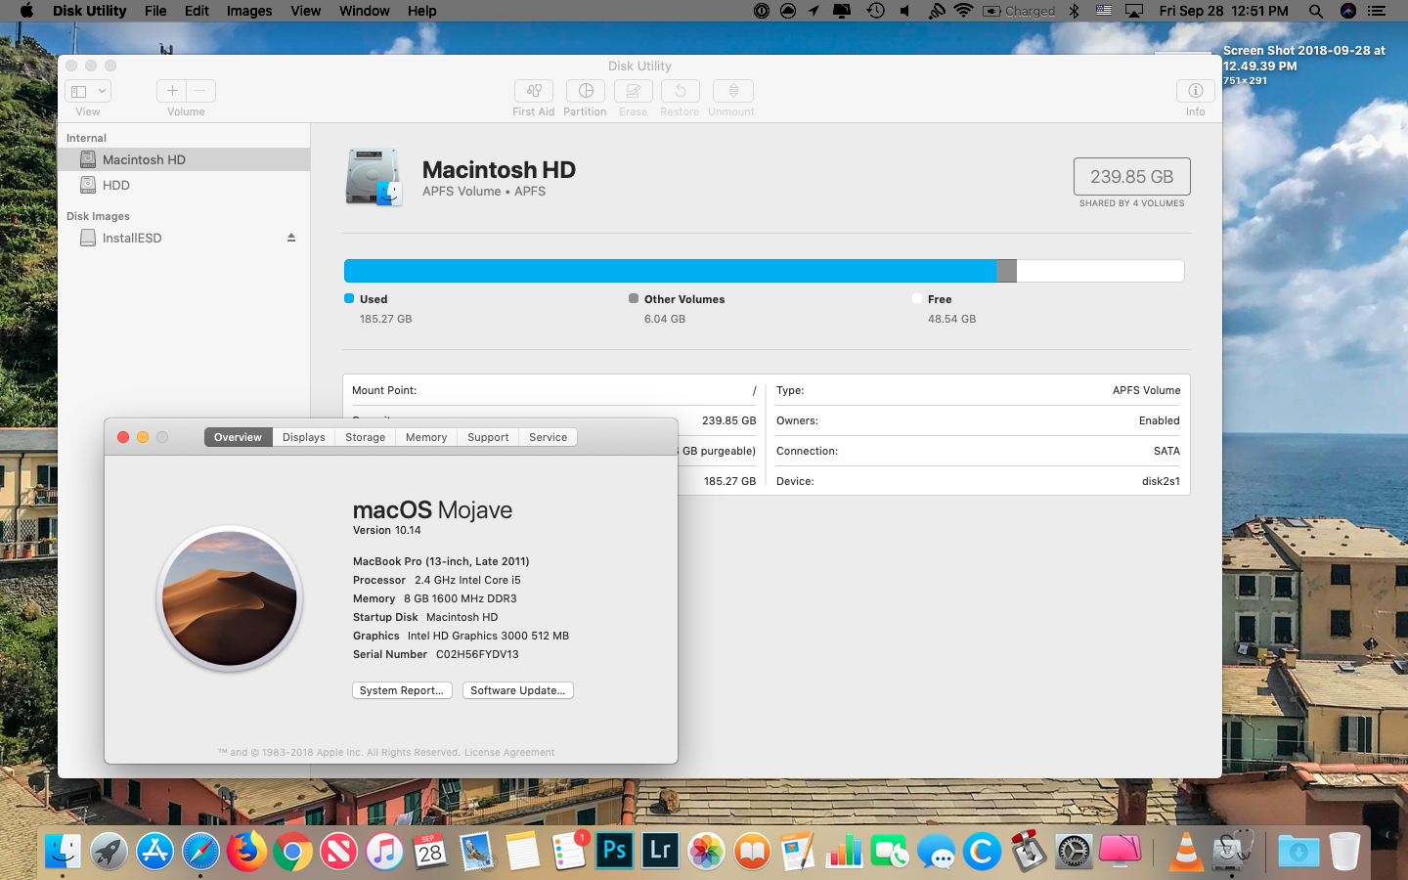Click the macOS Mojave desert logo
Image resolution: width=1408 pixels, height=880 pixels.
(230, 598)
